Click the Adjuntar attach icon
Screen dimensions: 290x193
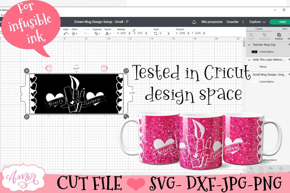pos(271,169)
